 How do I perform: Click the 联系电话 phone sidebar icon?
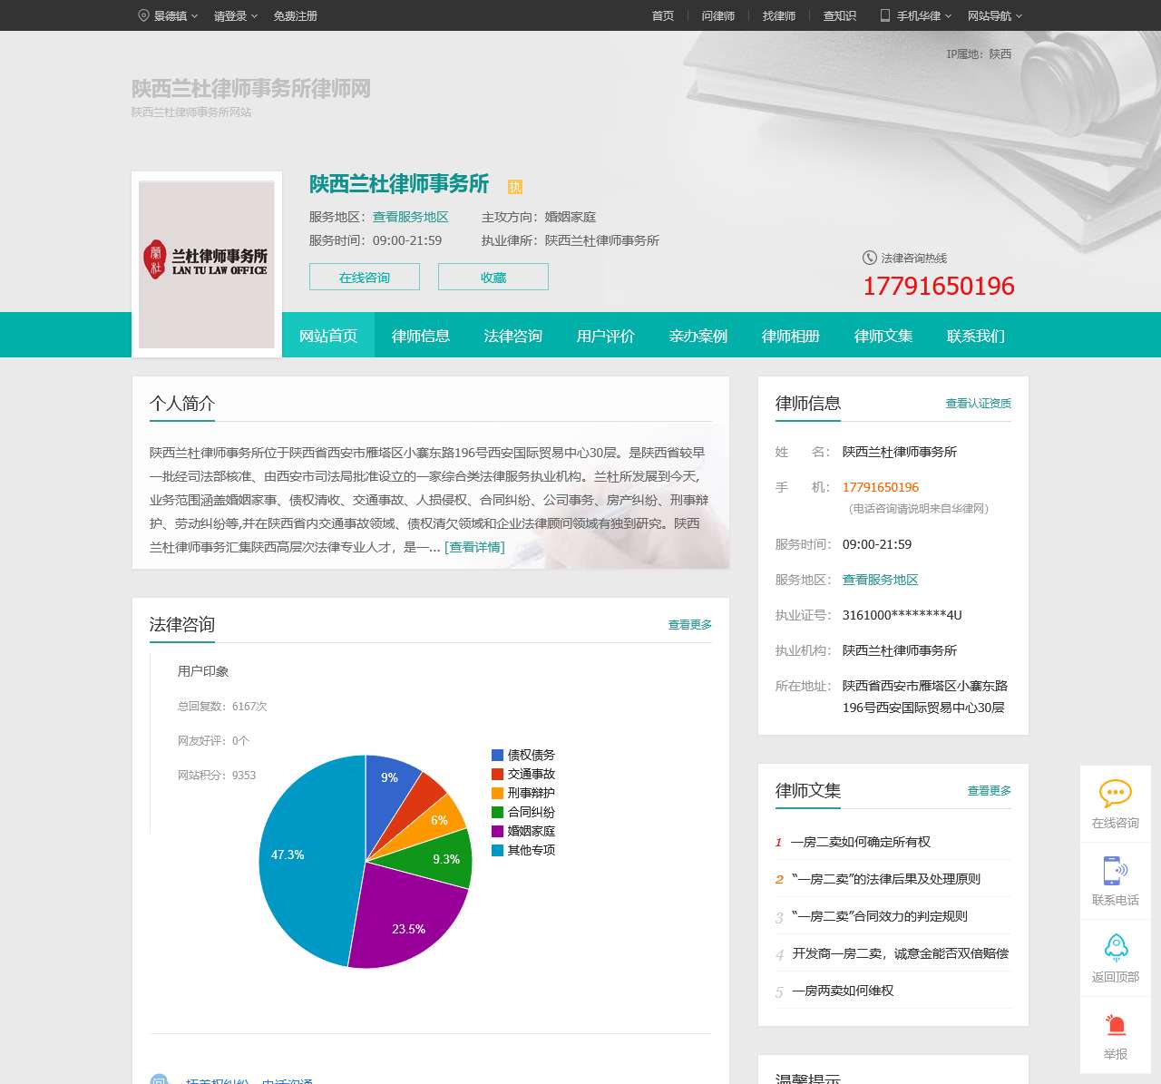tap(1116, 871)
